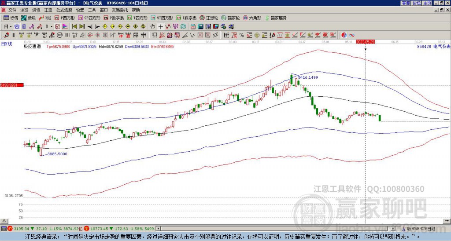Open 赢家服务 with dollar icon
Image resolution: width=451 pixels, height=241 pixels.
coord(276,18)
